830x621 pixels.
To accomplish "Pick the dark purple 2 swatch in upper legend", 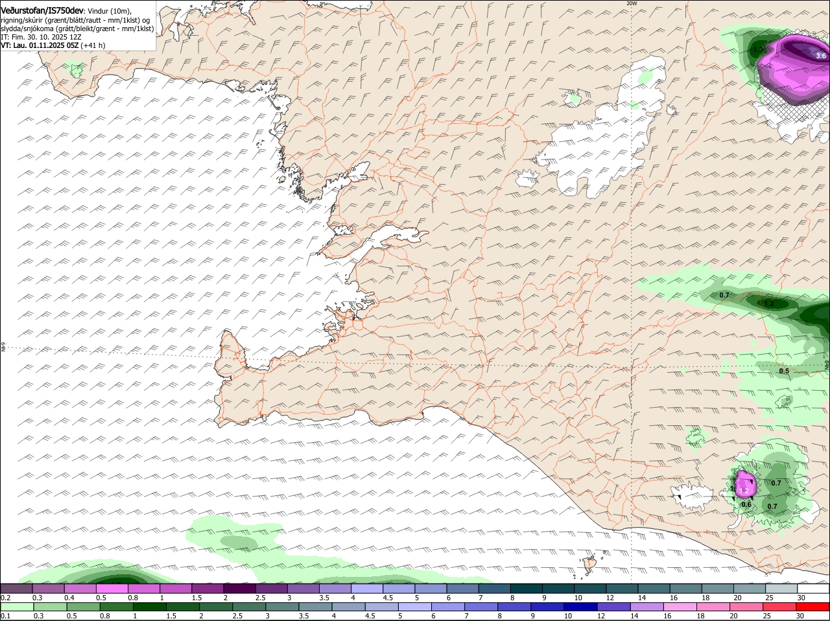I will 240,588.
